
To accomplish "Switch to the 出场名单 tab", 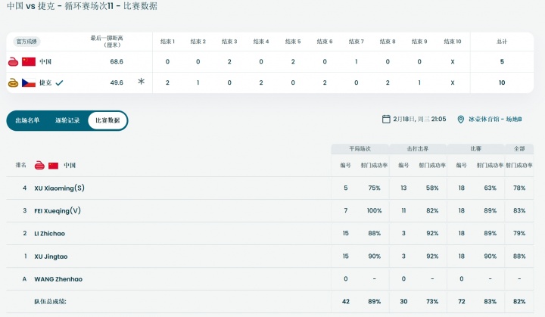I will click(27, 120).
